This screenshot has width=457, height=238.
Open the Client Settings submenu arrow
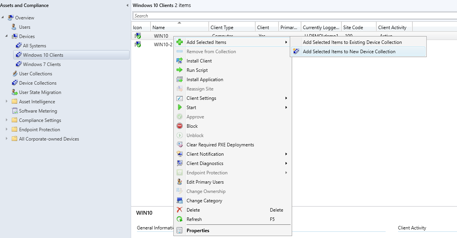[286, 98]
